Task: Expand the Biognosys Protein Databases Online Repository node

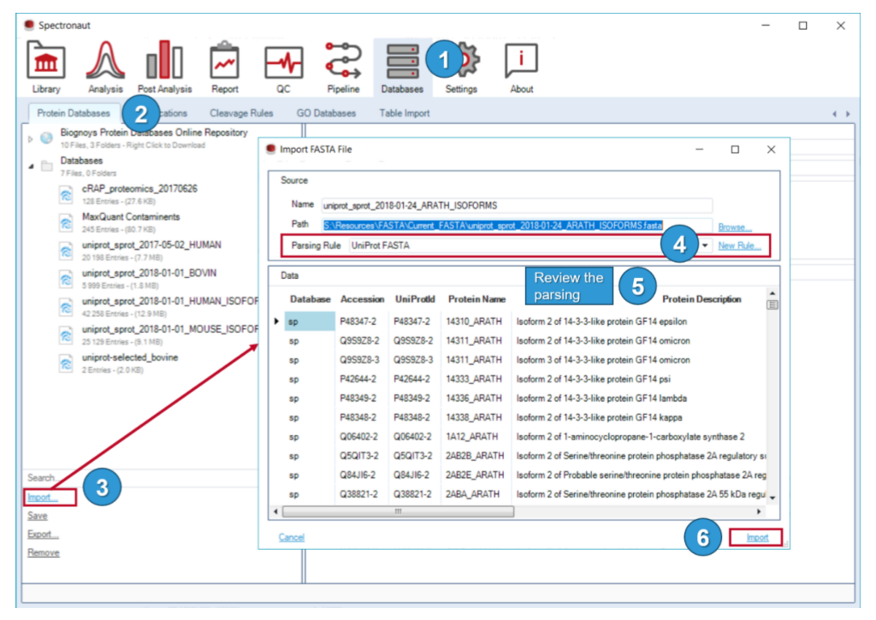Action: [31, 139]
